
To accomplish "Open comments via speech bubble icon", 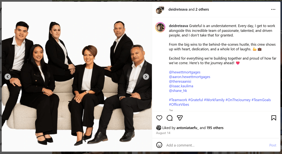I will pos(169,118).
